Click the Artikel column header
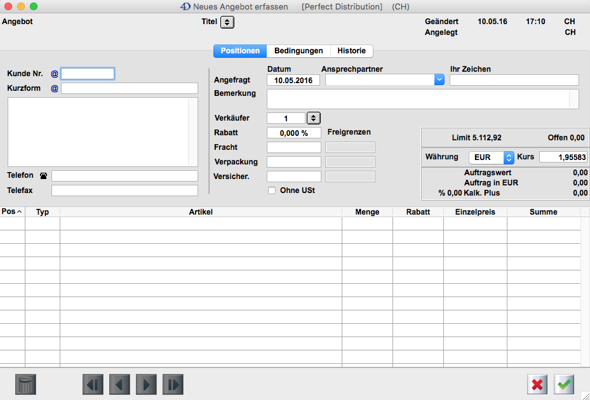The image size is (590, 400). pos(201,212)
